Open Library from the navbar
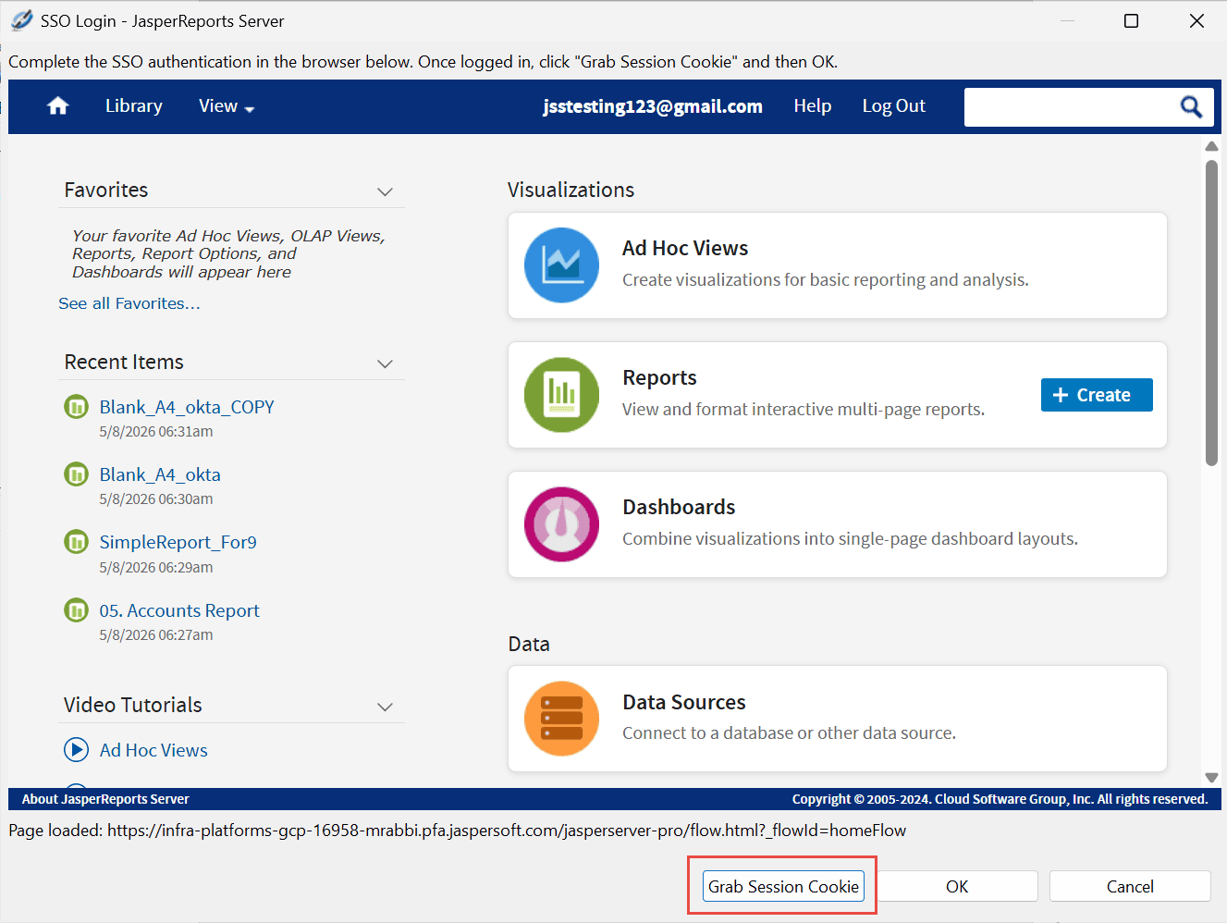This screenshot has height=923, width=1227. (134, 106)
